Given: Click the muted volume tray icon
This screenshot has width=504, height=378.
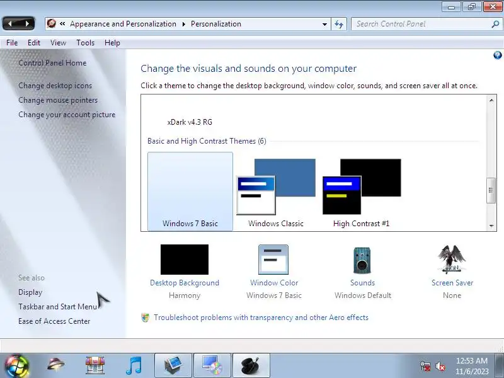Looking at the screenshot, I should point(440,366).
